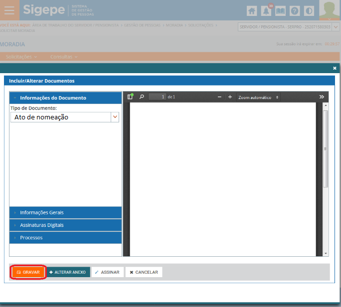This screenshot has height=307, width=341.
Task: Click the PDF scrollbar up arrow
Action: (x=326, y=105)
